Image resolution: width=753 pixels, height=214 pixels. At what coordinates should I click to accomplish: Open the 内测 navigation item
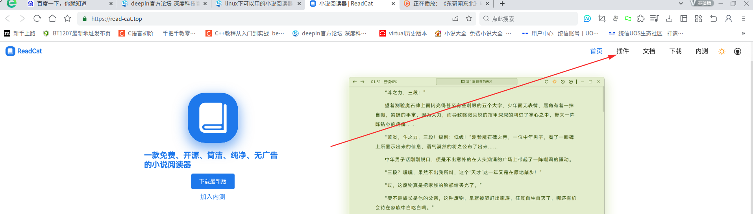click(x=701, y=51)
